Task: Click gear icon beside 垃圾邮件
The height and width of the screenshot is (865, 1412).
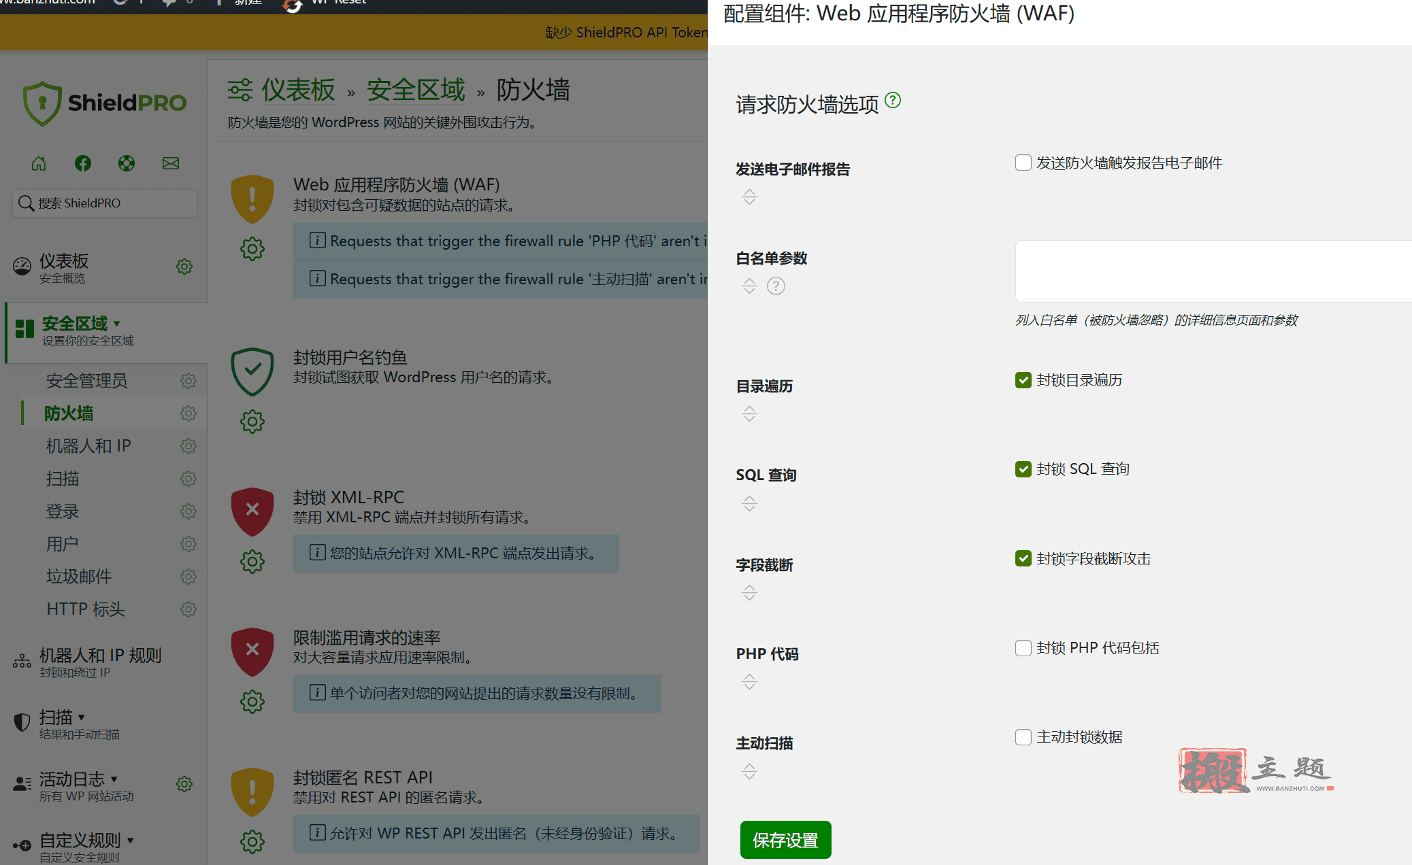Action: click(188, 577)
